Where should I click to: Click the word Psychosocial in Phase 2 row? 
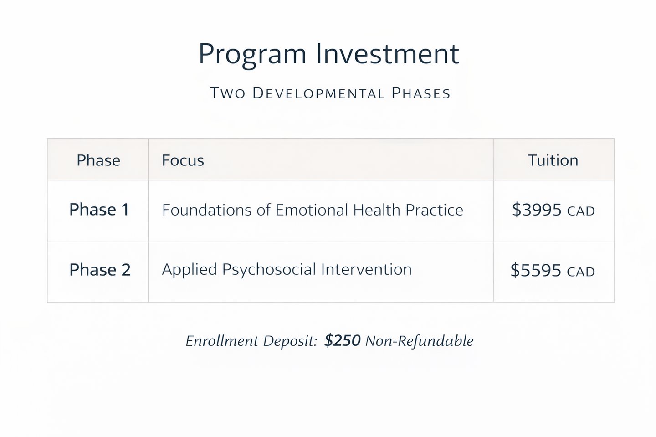pyautogui.click(x=269, y=270)
